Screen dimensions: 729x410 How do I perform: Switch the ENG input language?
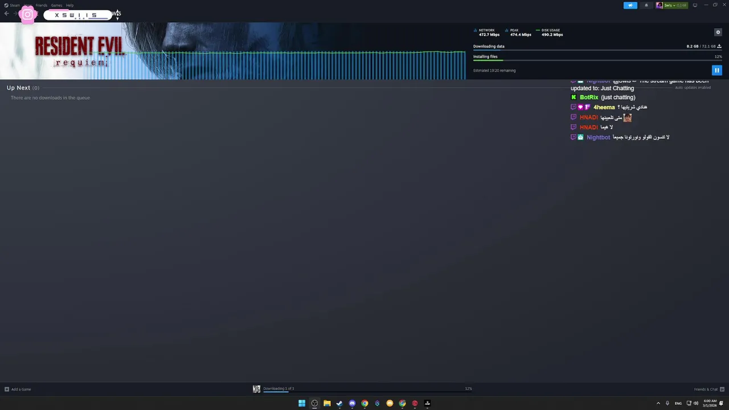click(x=678, y=403)
